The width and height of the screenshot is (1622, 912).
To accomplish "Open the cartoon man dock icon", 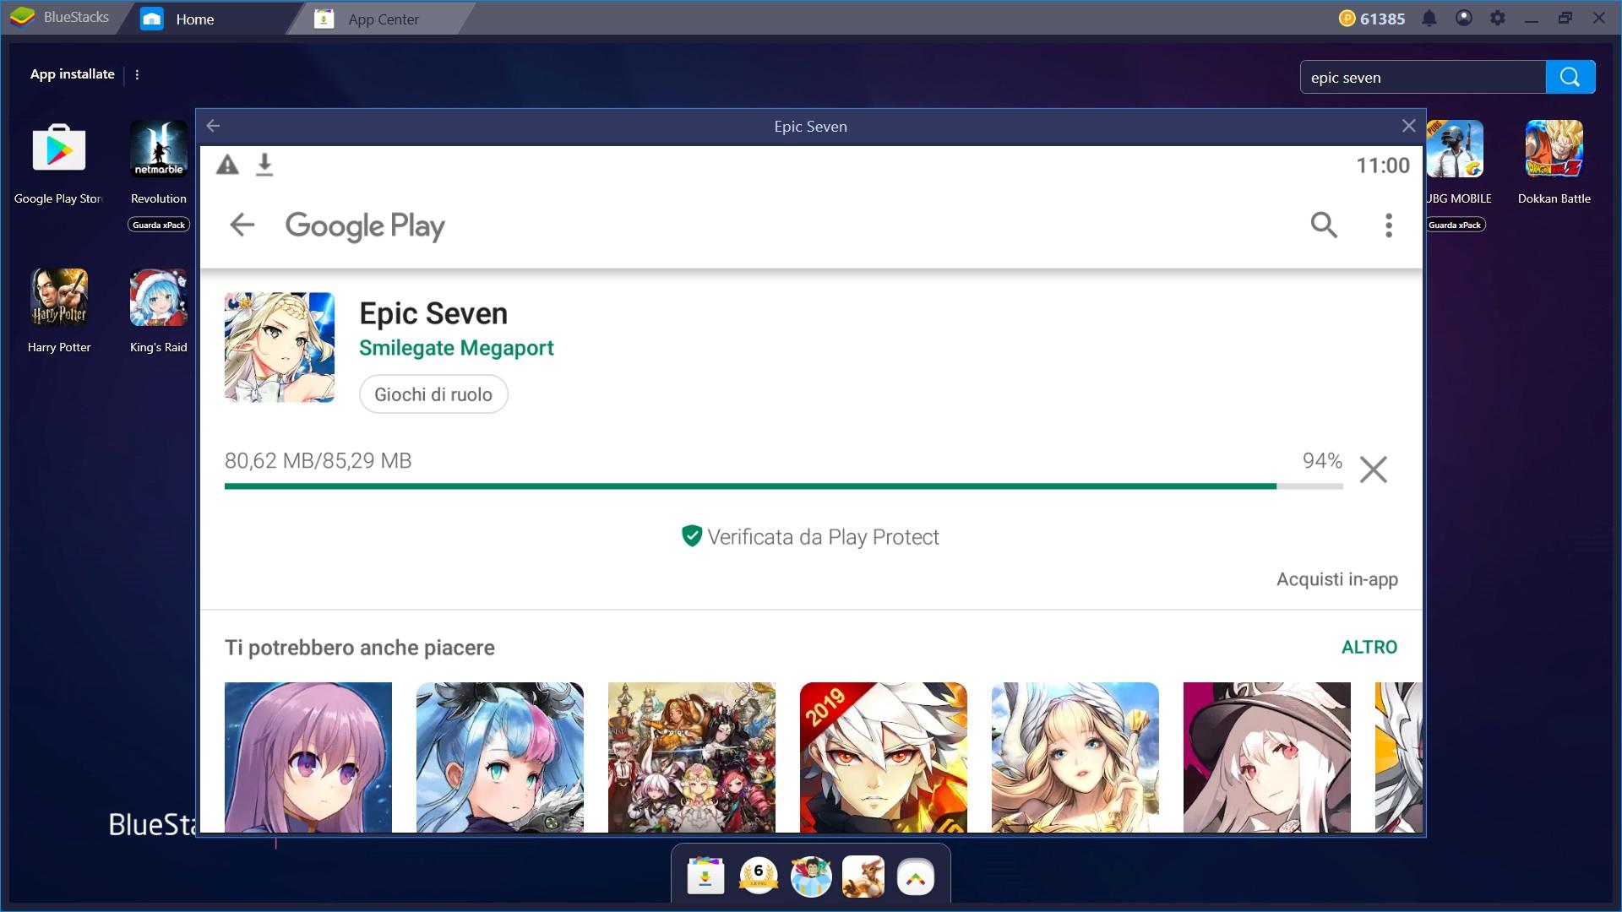I will coord(811,877).
